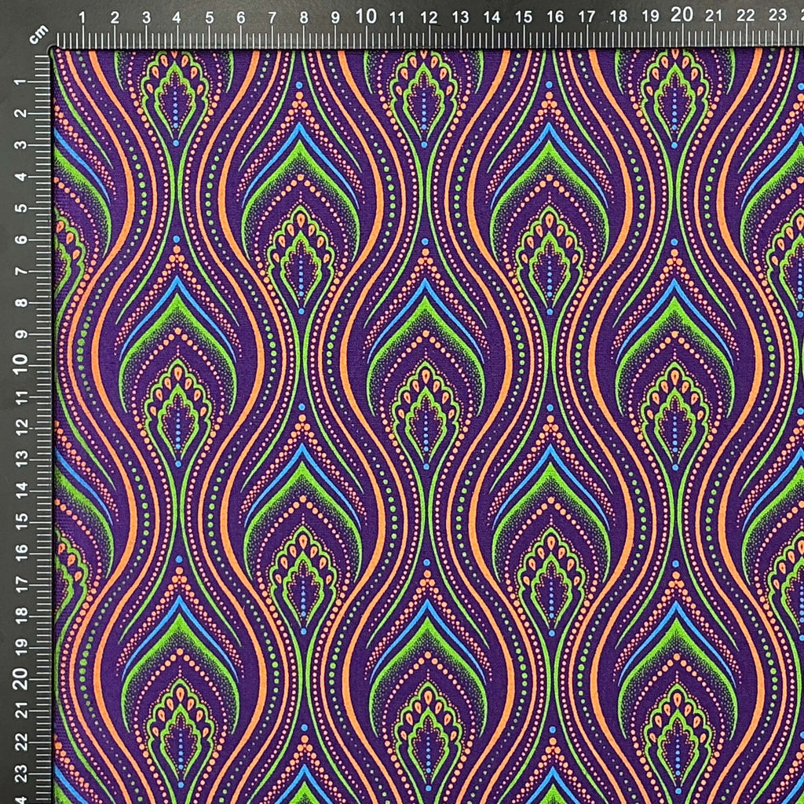Click the number 3 on the vertical ruler
Viewport: 804px width, 804px height.
[21, 144]
